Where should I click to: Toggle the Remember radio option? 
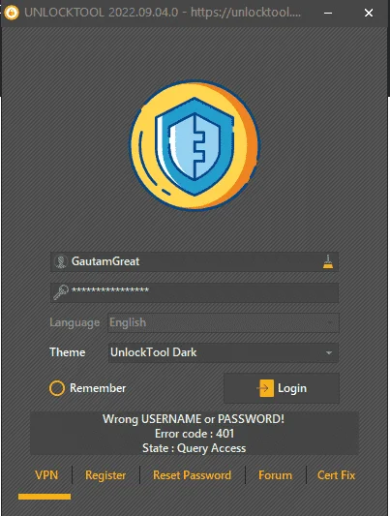(57, 388)
